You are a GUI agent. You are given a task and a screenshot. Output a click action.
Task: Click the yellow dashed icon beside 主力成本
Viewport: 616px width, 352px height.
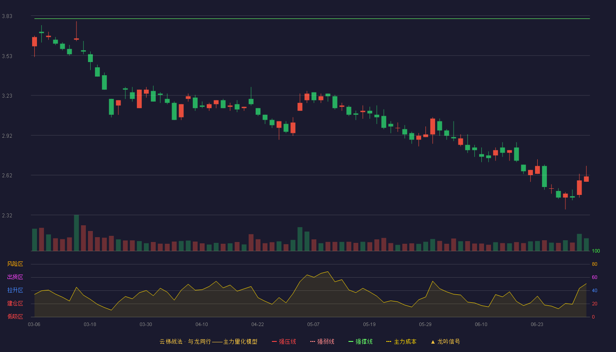coord(389,342)
